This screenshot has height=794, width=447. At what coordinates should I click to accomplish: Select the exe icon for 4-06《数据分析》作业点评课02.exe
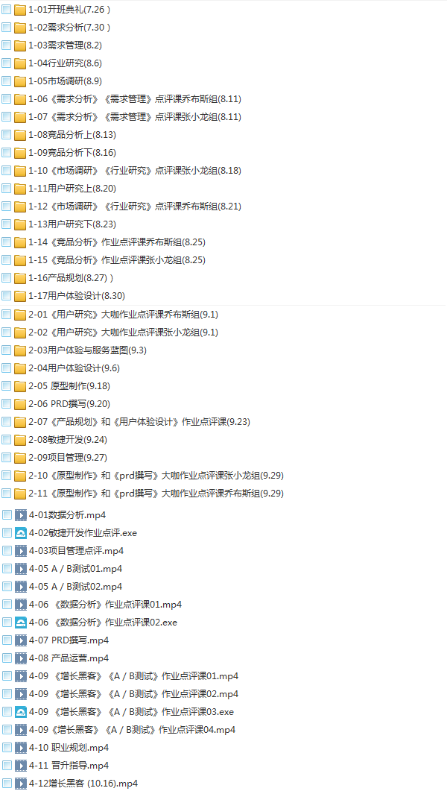pos(21,623)
